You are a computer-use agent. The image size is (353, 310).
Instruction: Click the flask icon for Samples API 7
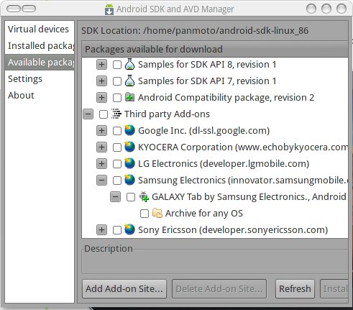129,81
